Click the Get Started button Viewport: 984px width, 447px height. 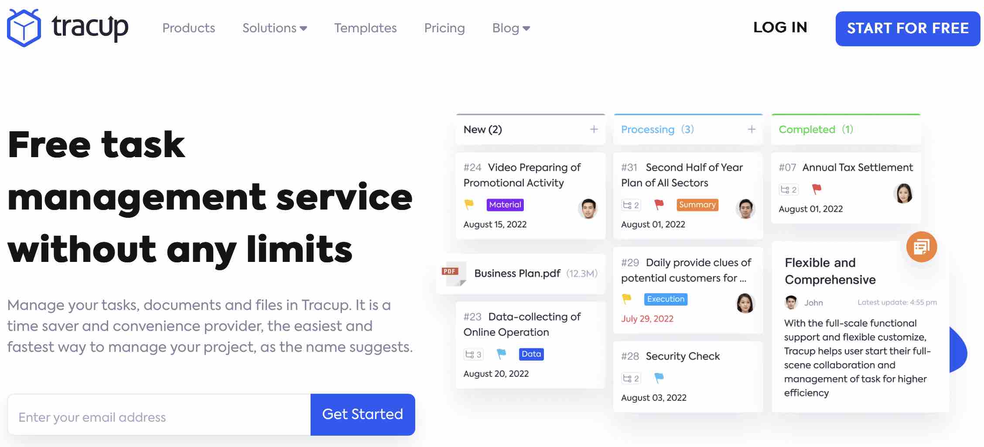tap(362, 414)
